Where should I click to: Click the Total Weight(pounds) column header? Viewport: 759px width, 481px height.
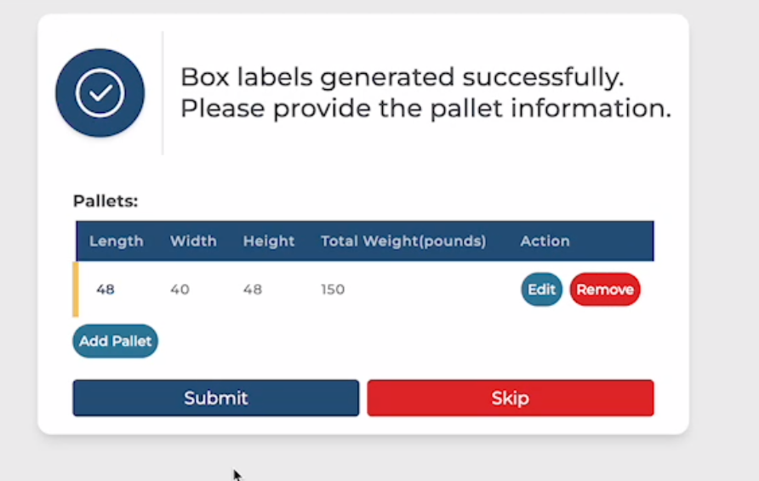coord(403,241)
